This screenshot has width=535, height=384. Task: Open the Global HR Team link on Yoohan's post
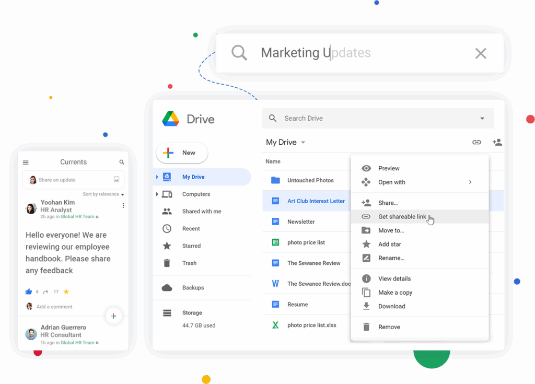pyautogui.click(x=77, y=216)
